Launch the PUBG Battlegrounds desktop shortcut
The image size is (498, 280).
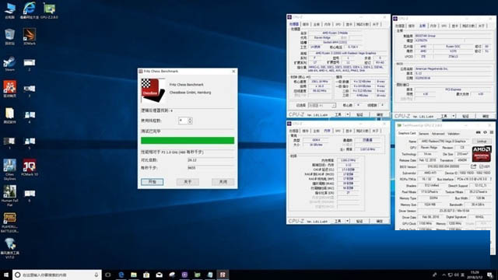point(10,222)
